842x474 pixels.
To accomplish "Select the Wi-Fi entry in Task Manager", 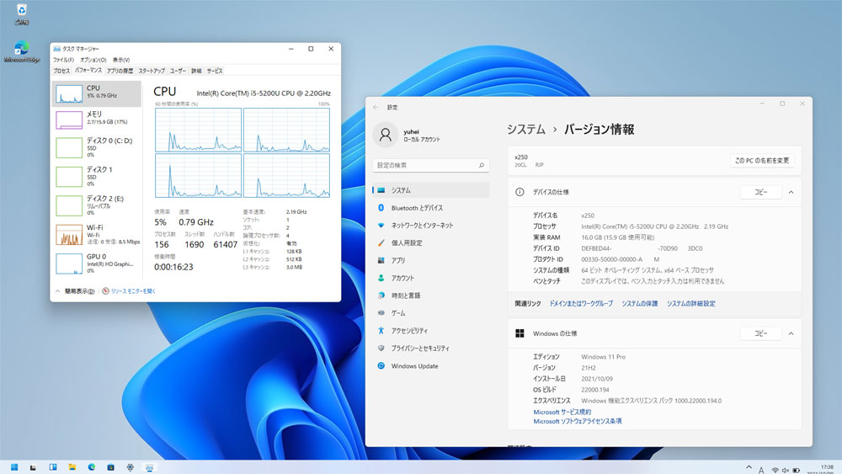I will click(x=97, y=234).
